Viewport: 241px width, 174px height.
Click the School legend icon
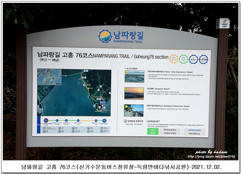[x=73, y=128]
